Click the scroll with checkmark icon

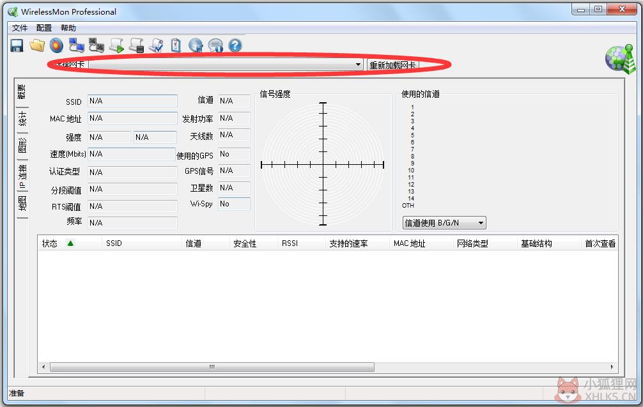click(x=156, y=45)
